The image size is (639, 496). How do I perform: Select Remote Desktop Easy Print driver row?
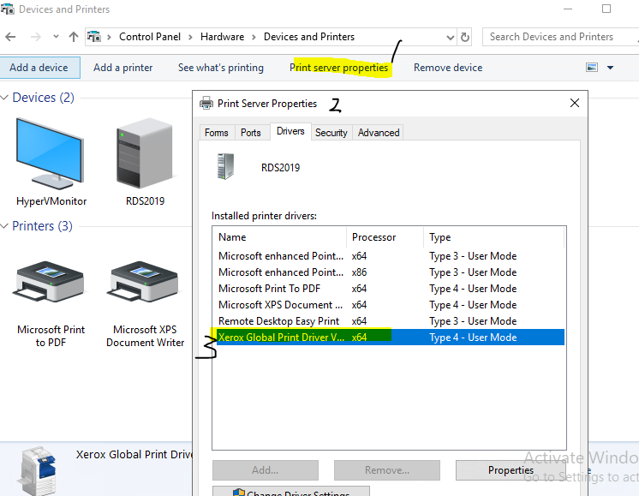pyautogui.click(x=389, y=321)
